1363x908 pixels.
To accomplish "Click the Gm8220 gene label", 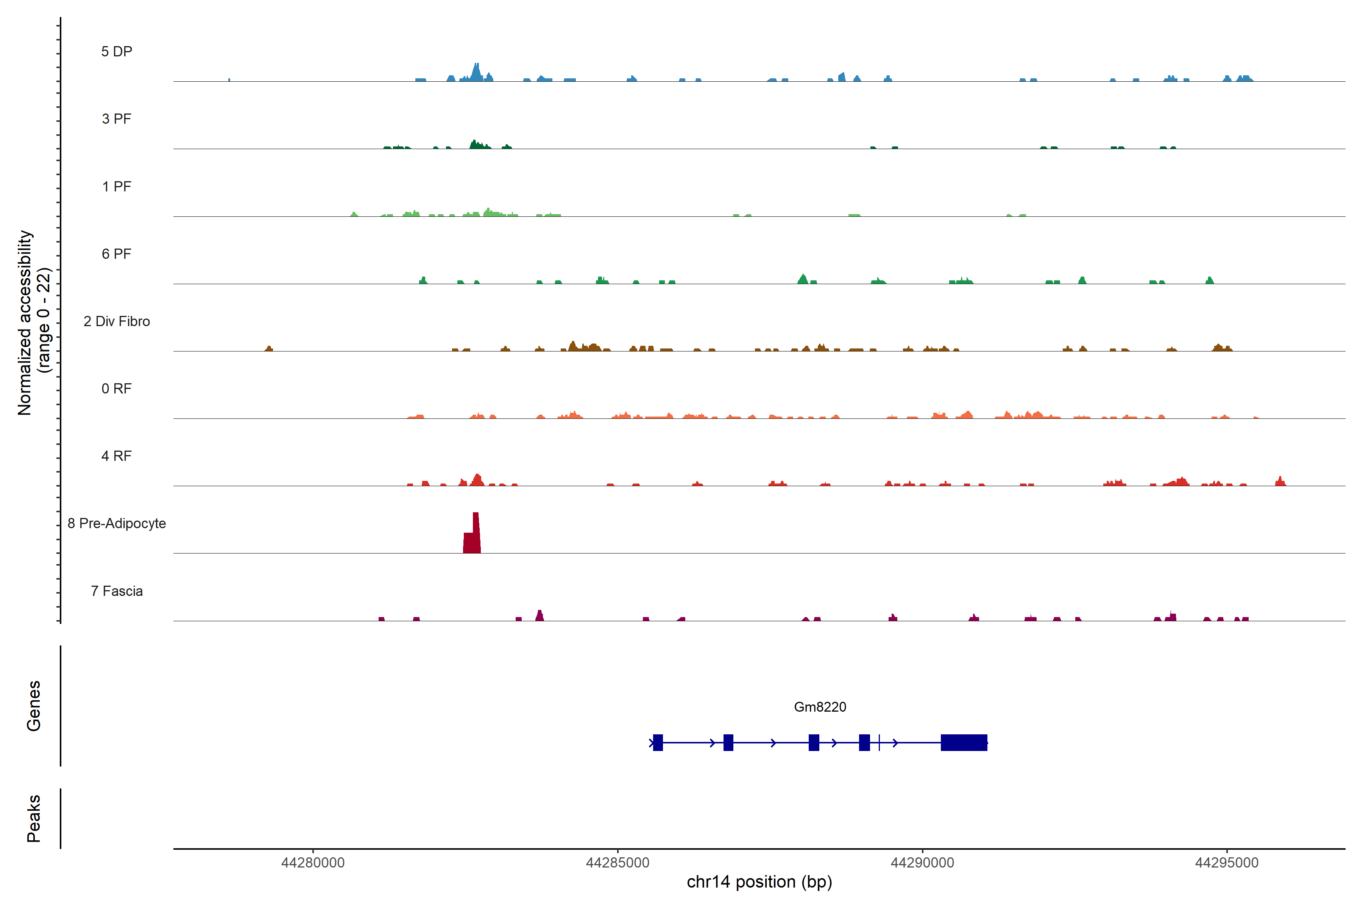I will [819, 706].
